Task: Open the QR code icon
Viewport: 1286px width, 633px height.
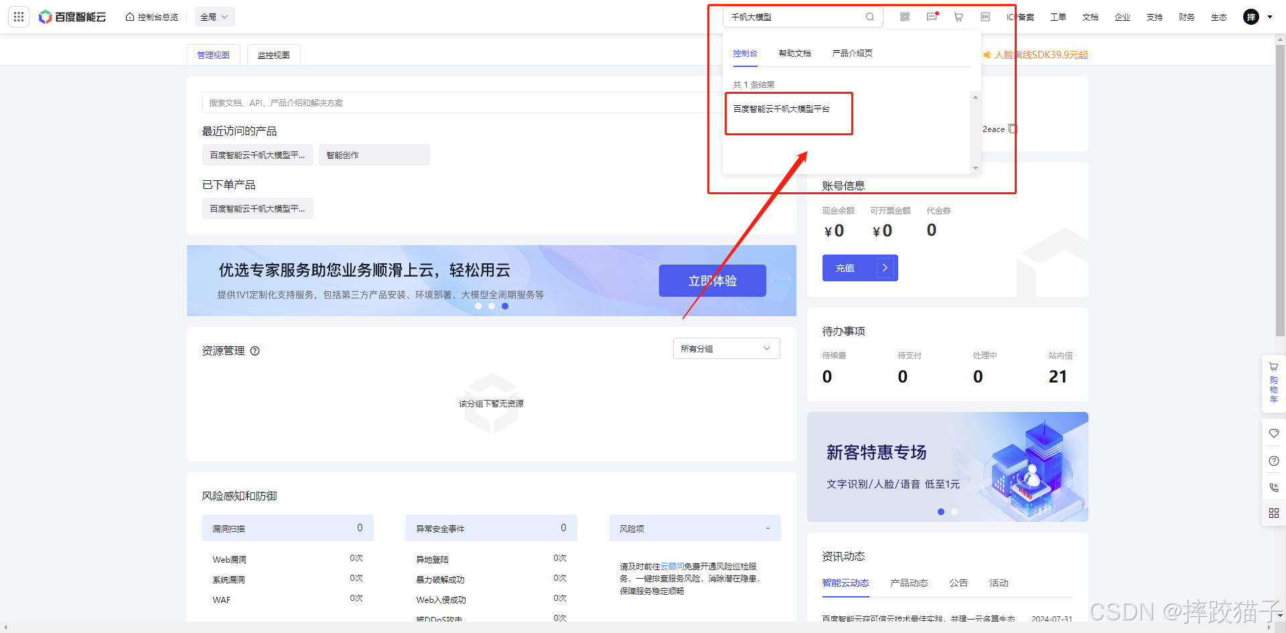Action: pos(905,17)
